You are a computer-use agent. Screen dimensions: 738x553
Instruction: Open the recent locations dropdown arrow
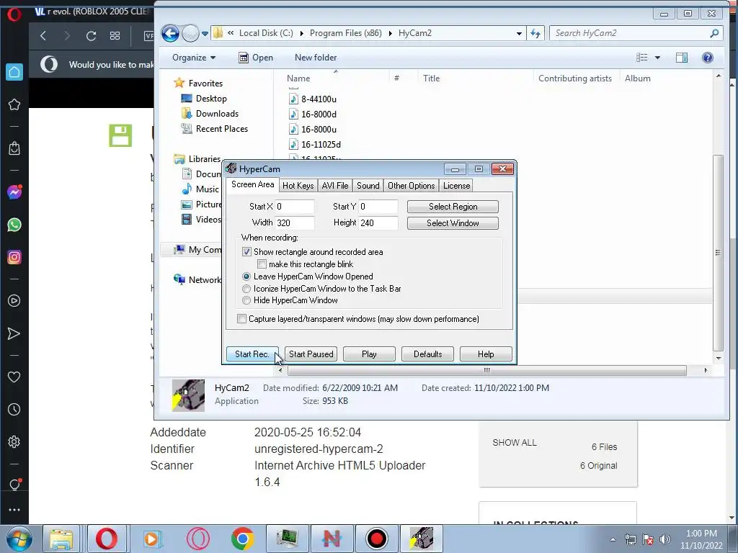click(205, 34)
